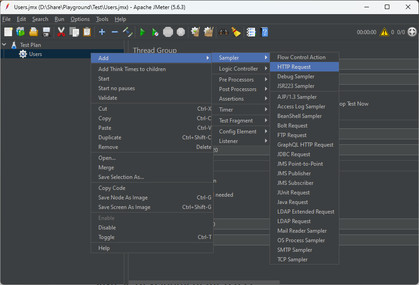This screenshot has width=419, height=285.
Task: Expand the Post Processors submenu
Action: click(240, 89)
